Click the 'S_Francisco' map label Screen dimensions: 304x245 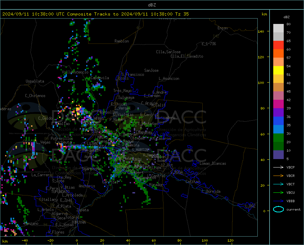click(133, 74)
